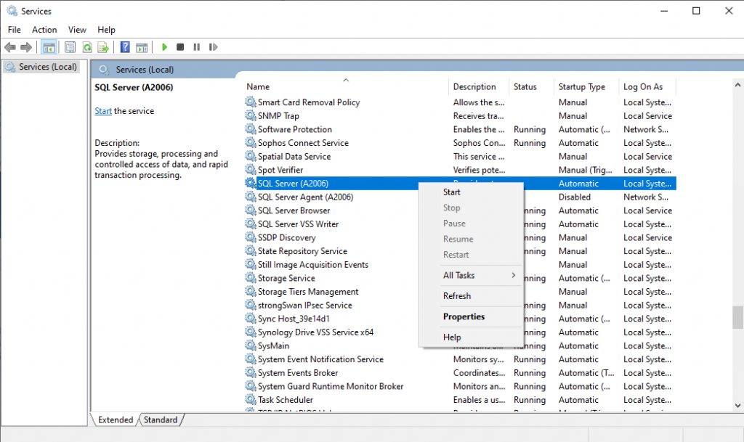Select Properties in the context menu
744x442 pixels.
464,316
